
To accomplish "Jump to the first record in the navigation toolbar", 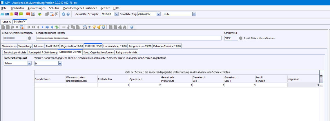I will (x=29, y=27).
